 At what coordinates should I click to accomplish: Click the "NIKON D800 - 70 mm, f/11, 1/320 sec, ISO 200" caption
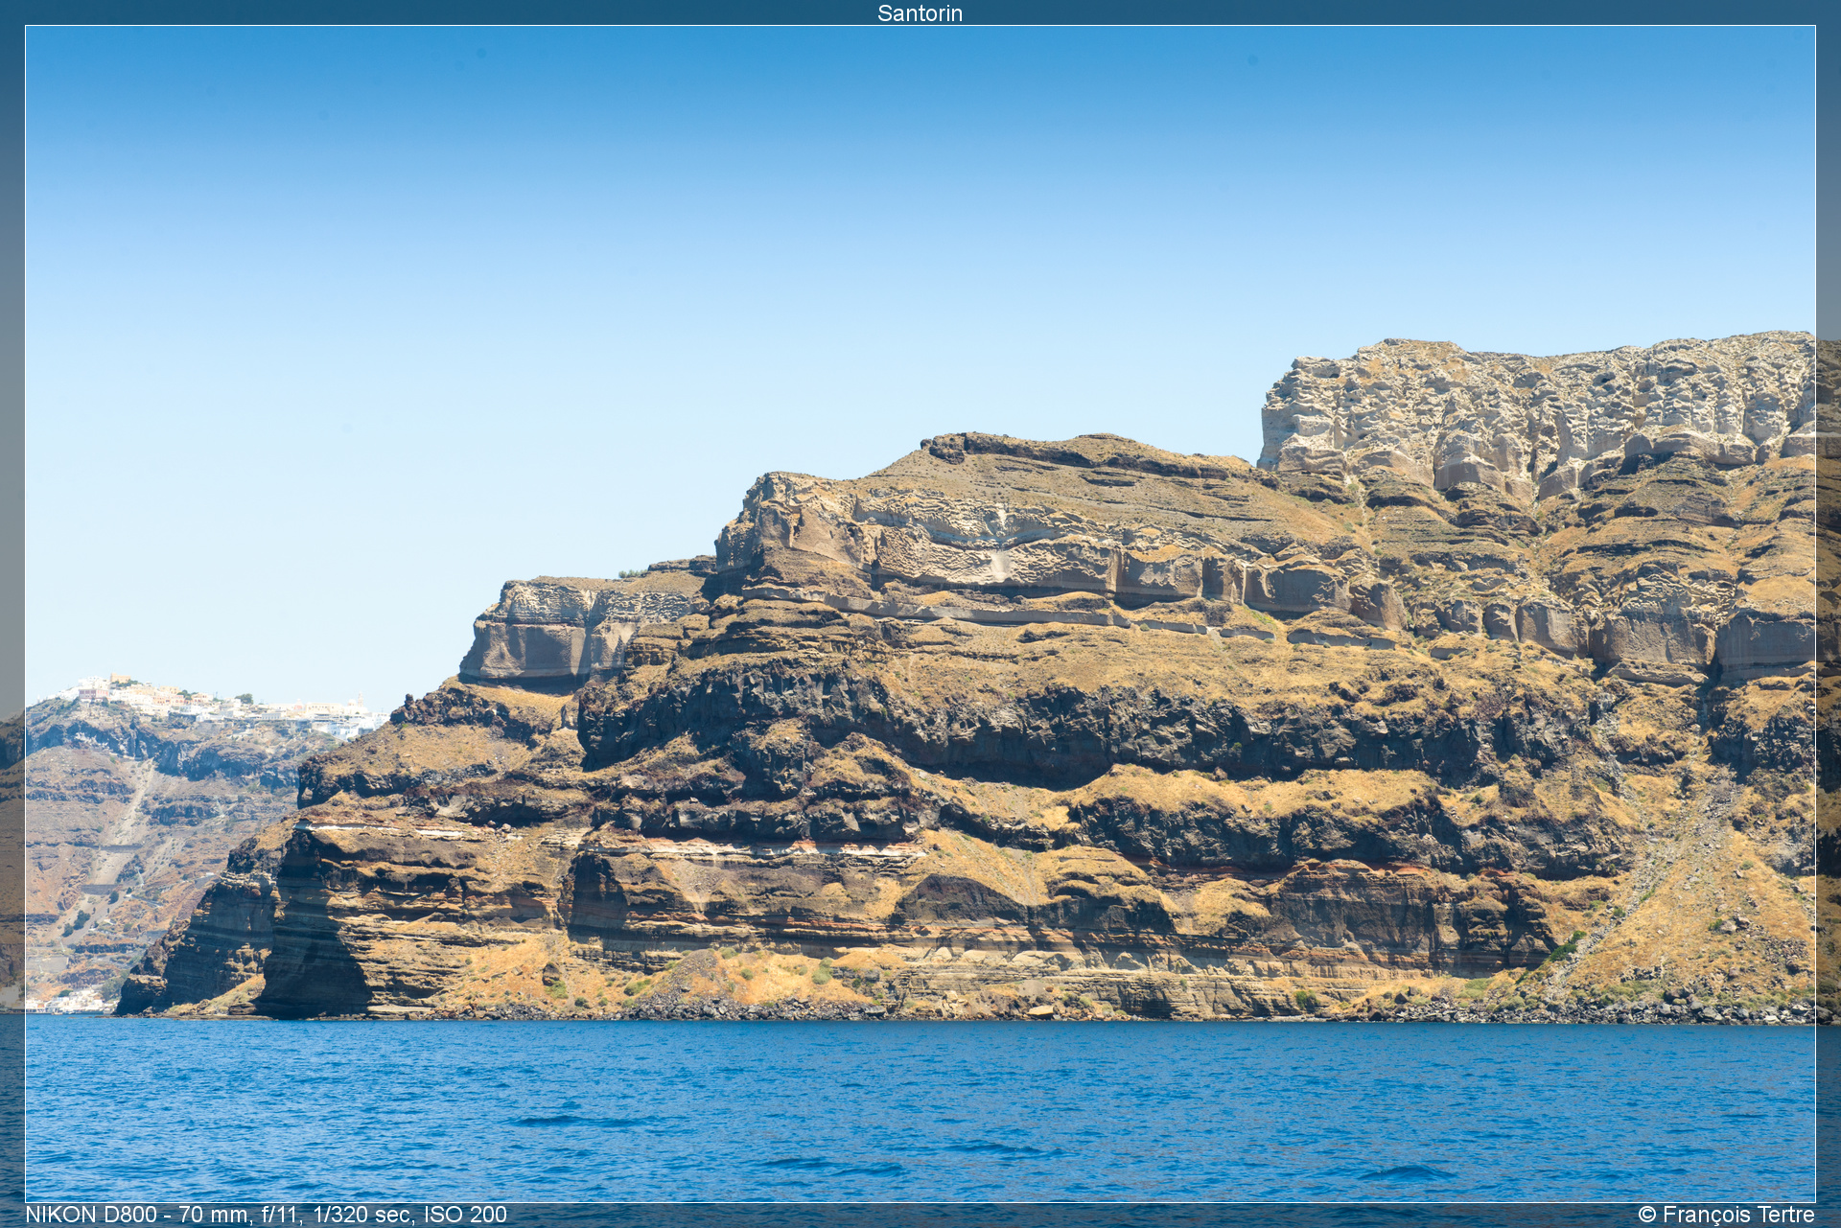pos(266,1215)
